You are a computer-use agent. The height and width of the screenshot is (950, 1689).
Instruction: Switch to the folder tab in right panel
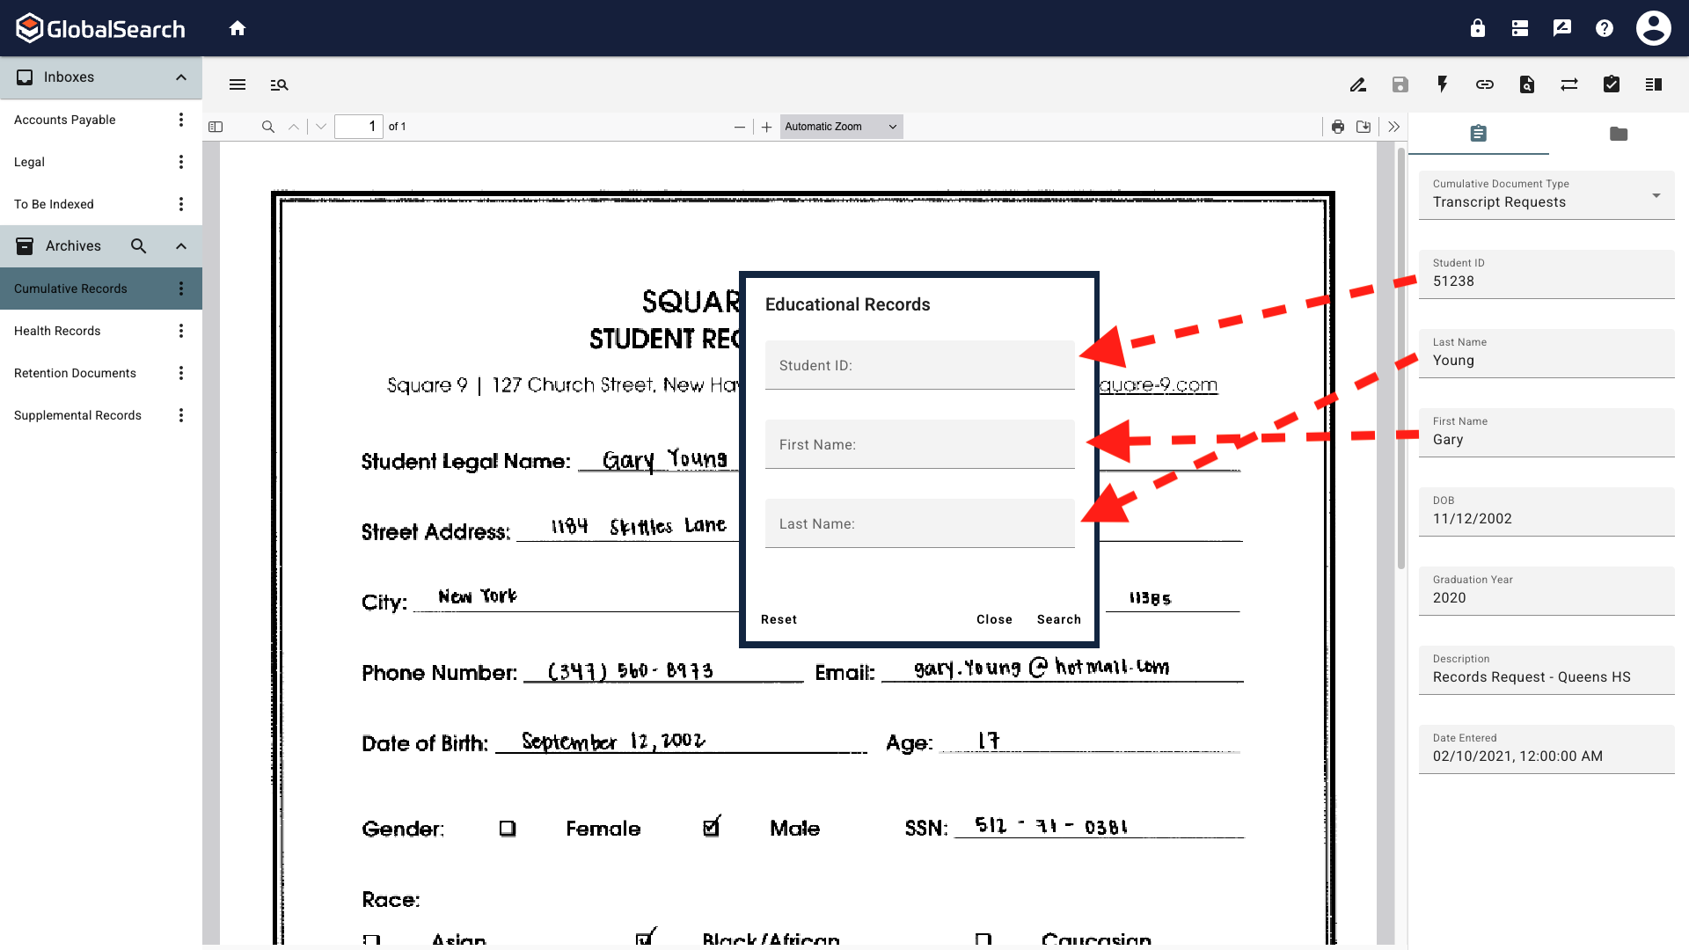[1619, 134]
